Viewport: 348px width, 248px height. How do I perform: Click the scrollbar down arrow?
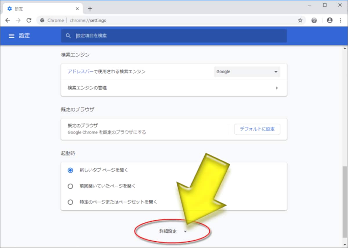click(345, 245)
